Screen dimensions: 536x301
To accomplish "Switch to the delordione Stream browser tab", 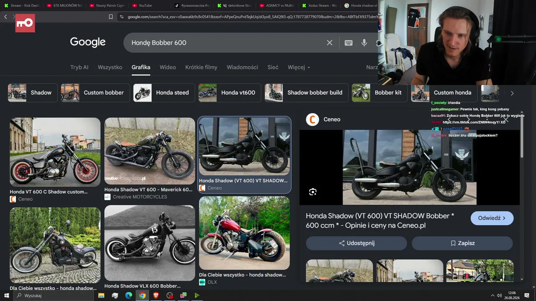I will (235, 5).
